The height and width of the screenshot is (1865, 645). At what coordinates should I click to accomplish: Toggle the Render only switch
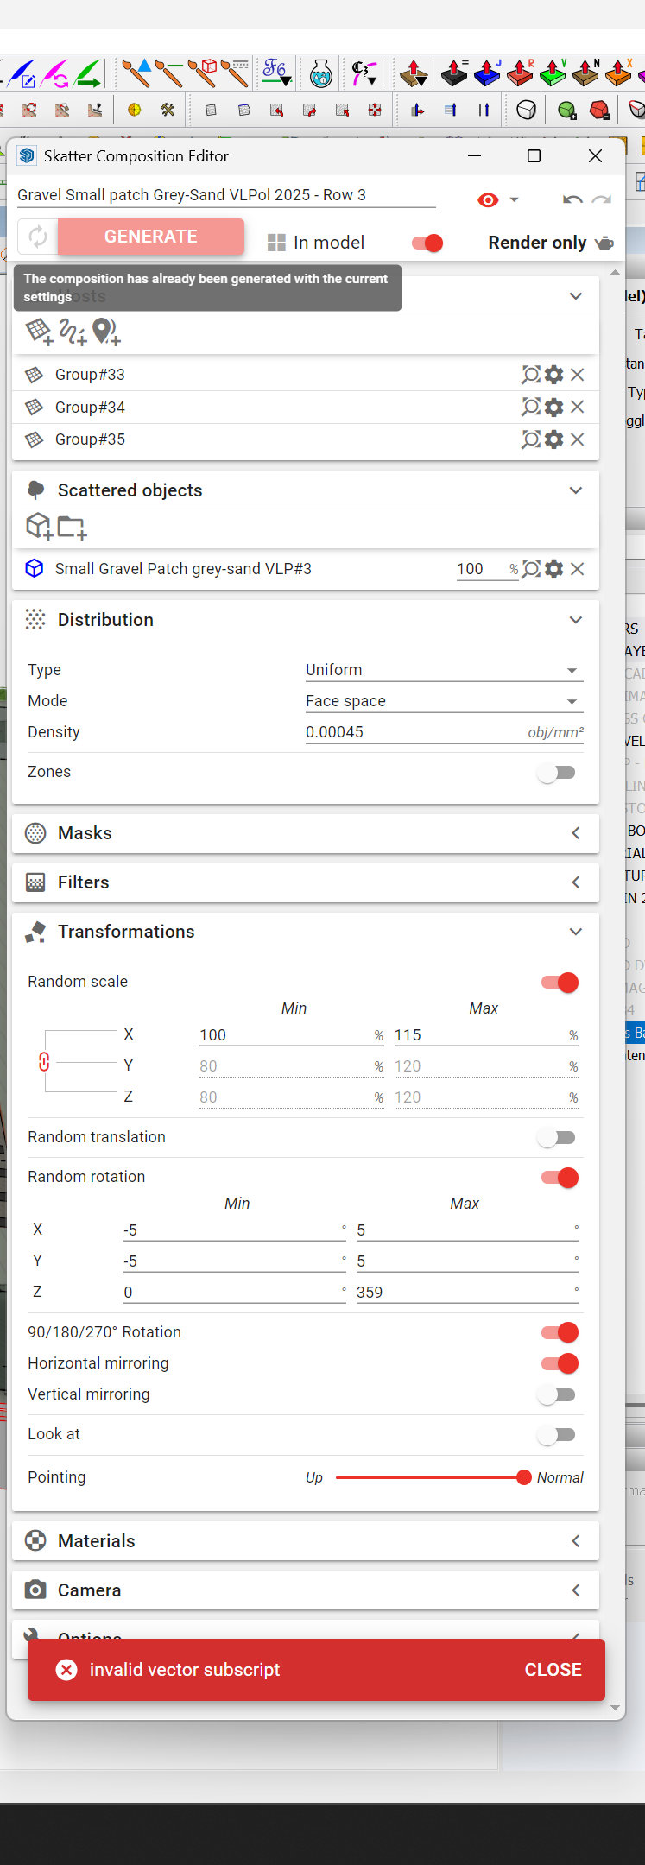[x=428, y=243]
